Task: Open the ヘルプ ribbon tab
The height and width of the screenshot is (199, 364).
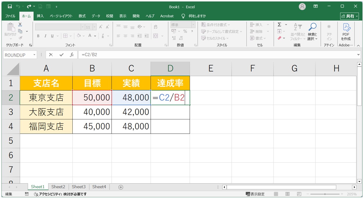Action: pos(150,16)
